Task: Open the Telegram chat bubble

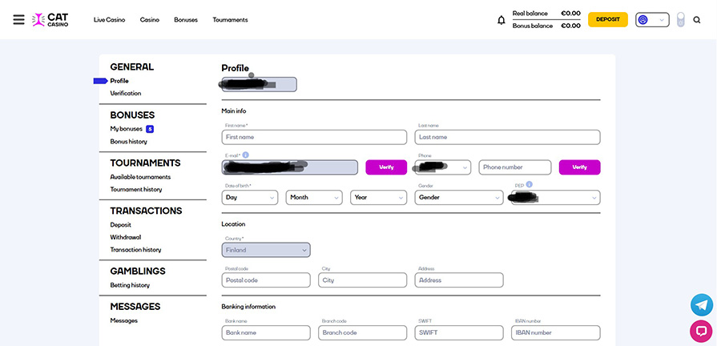Action: coord(701,304)
